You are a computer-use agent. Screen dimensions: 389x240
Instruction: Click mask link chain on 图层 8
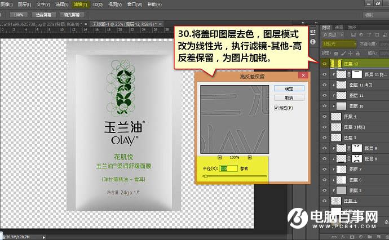(x=349, y=159)
